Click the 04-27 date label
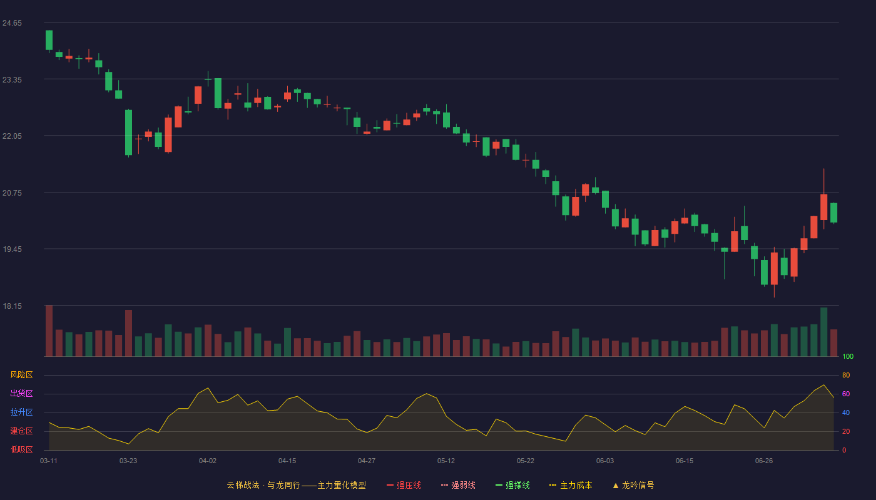 coord(367,461)
